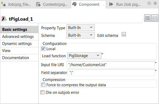The width and height of the screenshot is (159, 104).
Task: Open Dynamic settings
Action: click(19, 44)
